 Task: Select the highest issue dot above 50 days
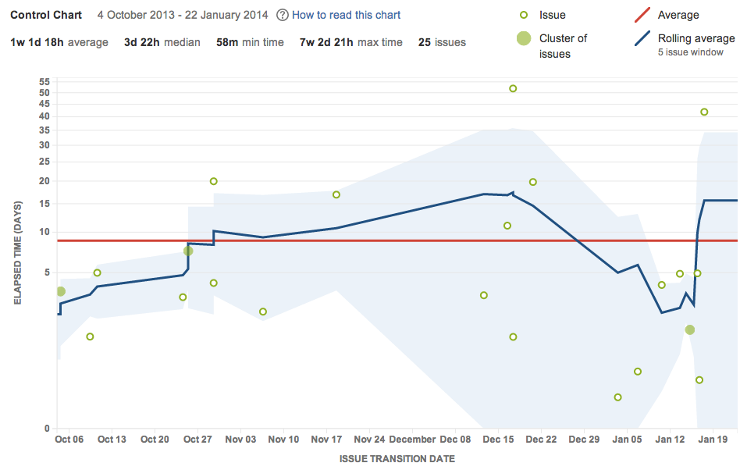[x=513, y=89]
